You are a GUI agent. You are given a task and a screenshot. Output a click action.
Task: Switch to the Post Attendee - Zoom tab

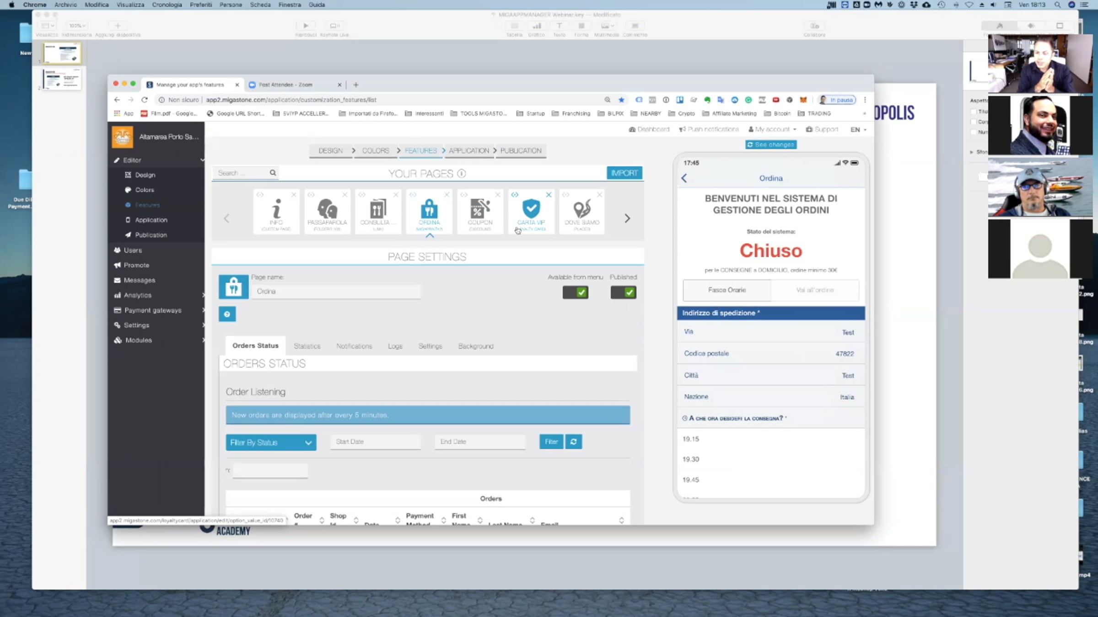[x=285, y=85]
